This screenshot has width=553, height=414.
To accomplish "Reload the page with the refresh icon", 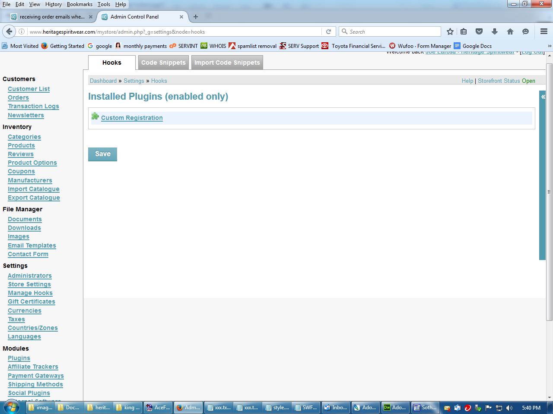I will (x=328, y=31).
